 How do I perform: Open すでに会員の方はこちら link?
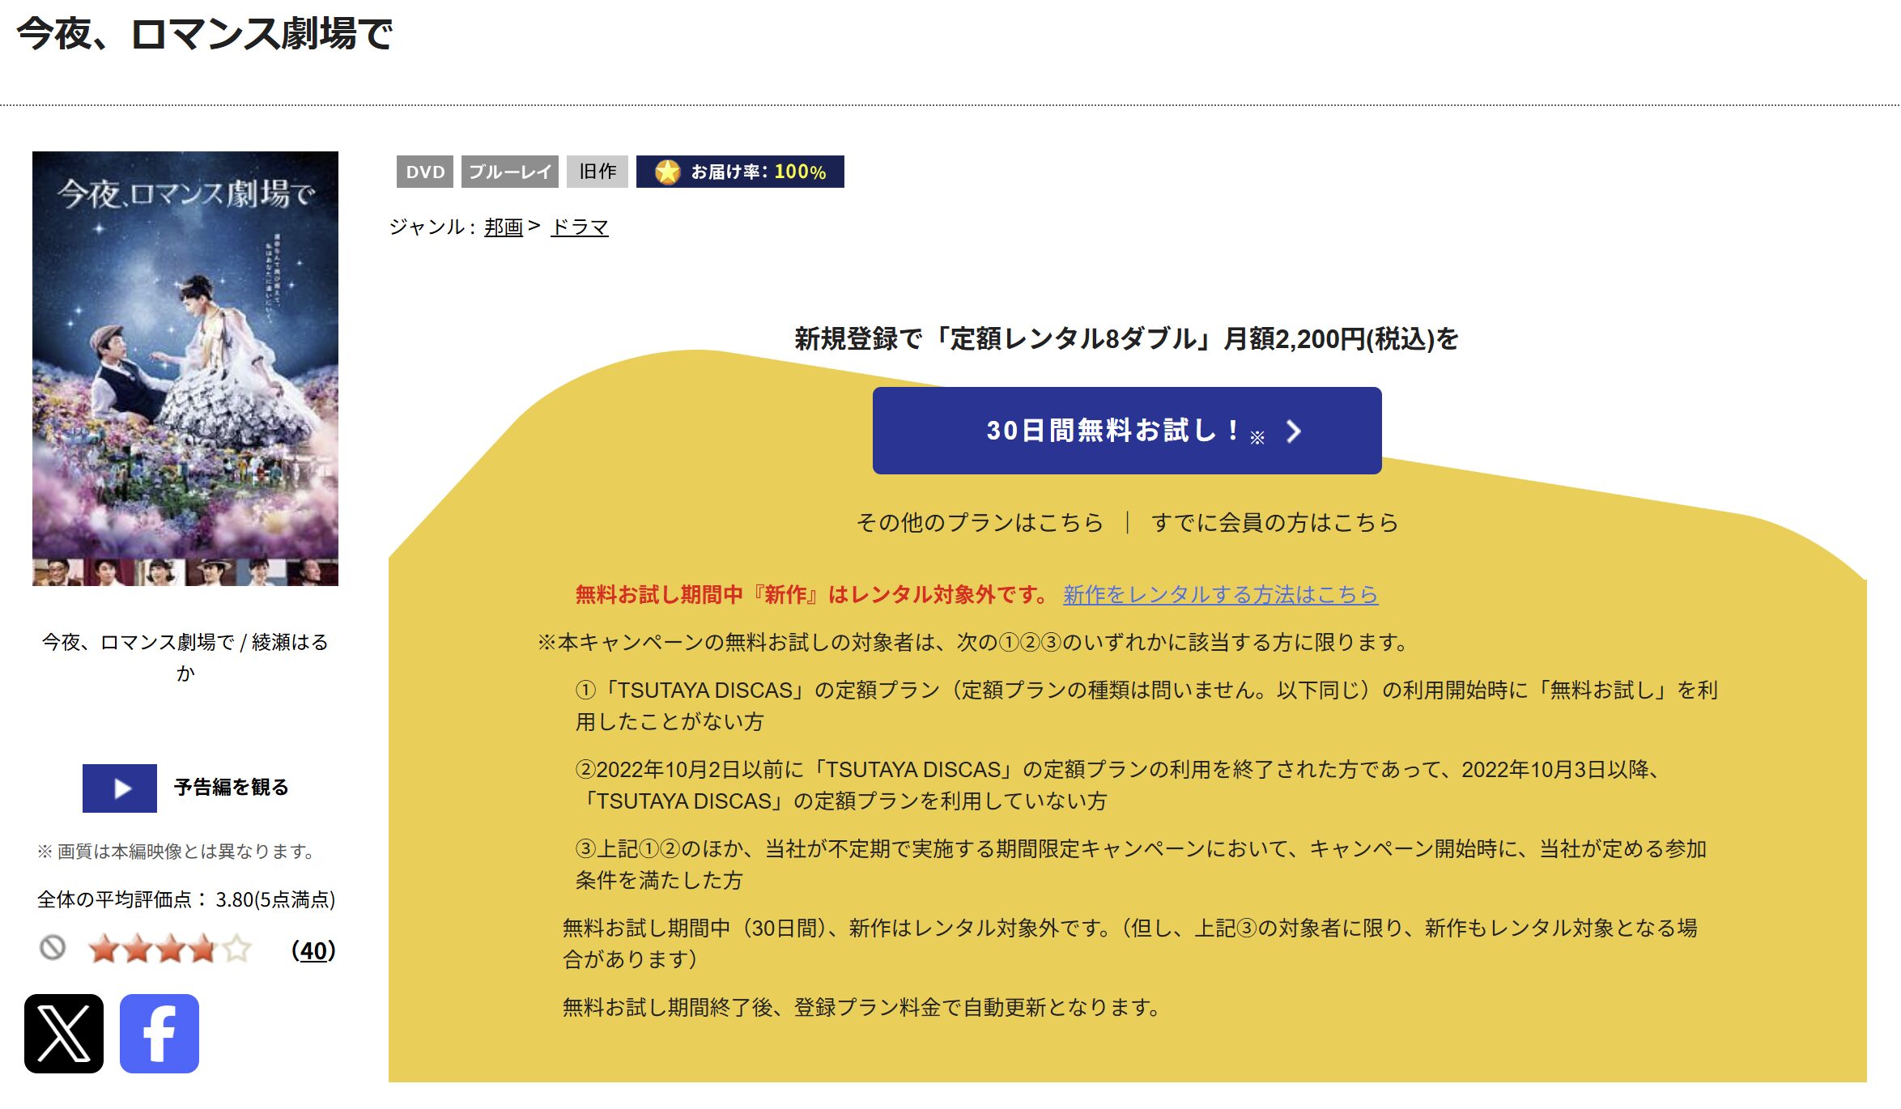pyautogui.click(x=1275, y=523)
